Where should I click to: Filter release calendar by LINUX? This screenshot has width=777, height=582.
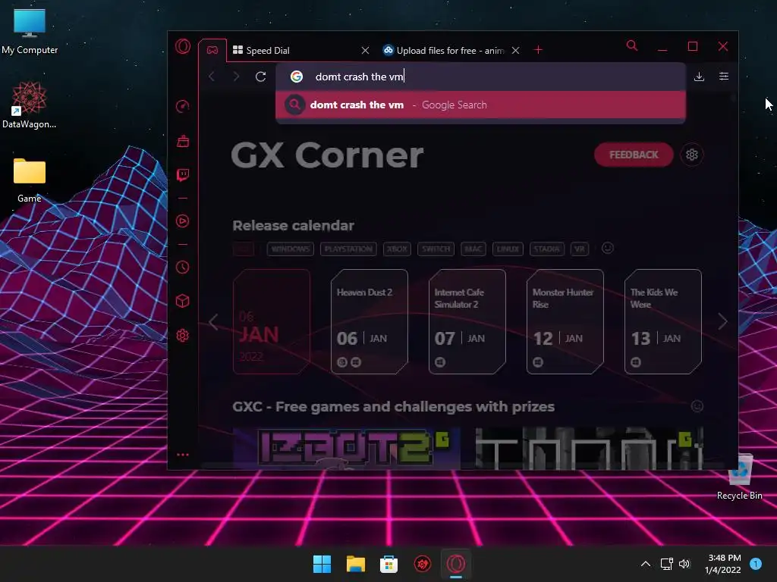pos(508,249)
